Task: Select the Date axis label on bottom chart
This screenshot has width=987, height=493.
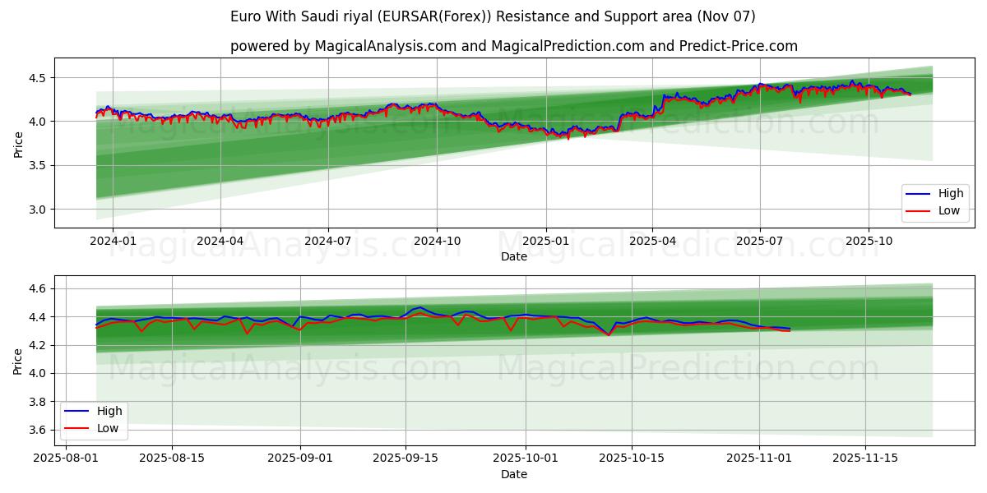Action: pos(514,473)
